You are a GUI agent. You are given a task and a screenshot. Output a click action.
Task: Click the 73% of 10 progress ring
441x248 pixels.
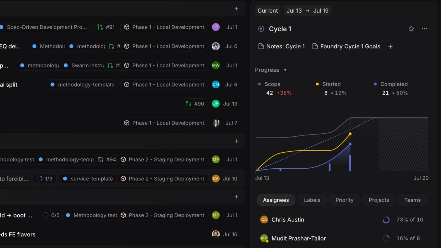(x=386, y=220)
